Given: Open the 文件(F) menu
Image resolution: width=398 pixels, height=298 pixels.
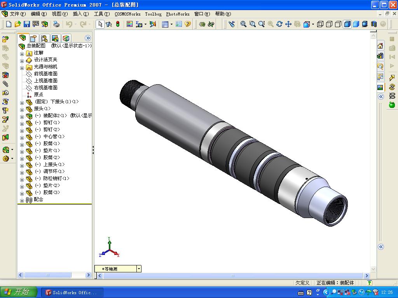Looking at the screenshot, I should [x=18, y=14].
